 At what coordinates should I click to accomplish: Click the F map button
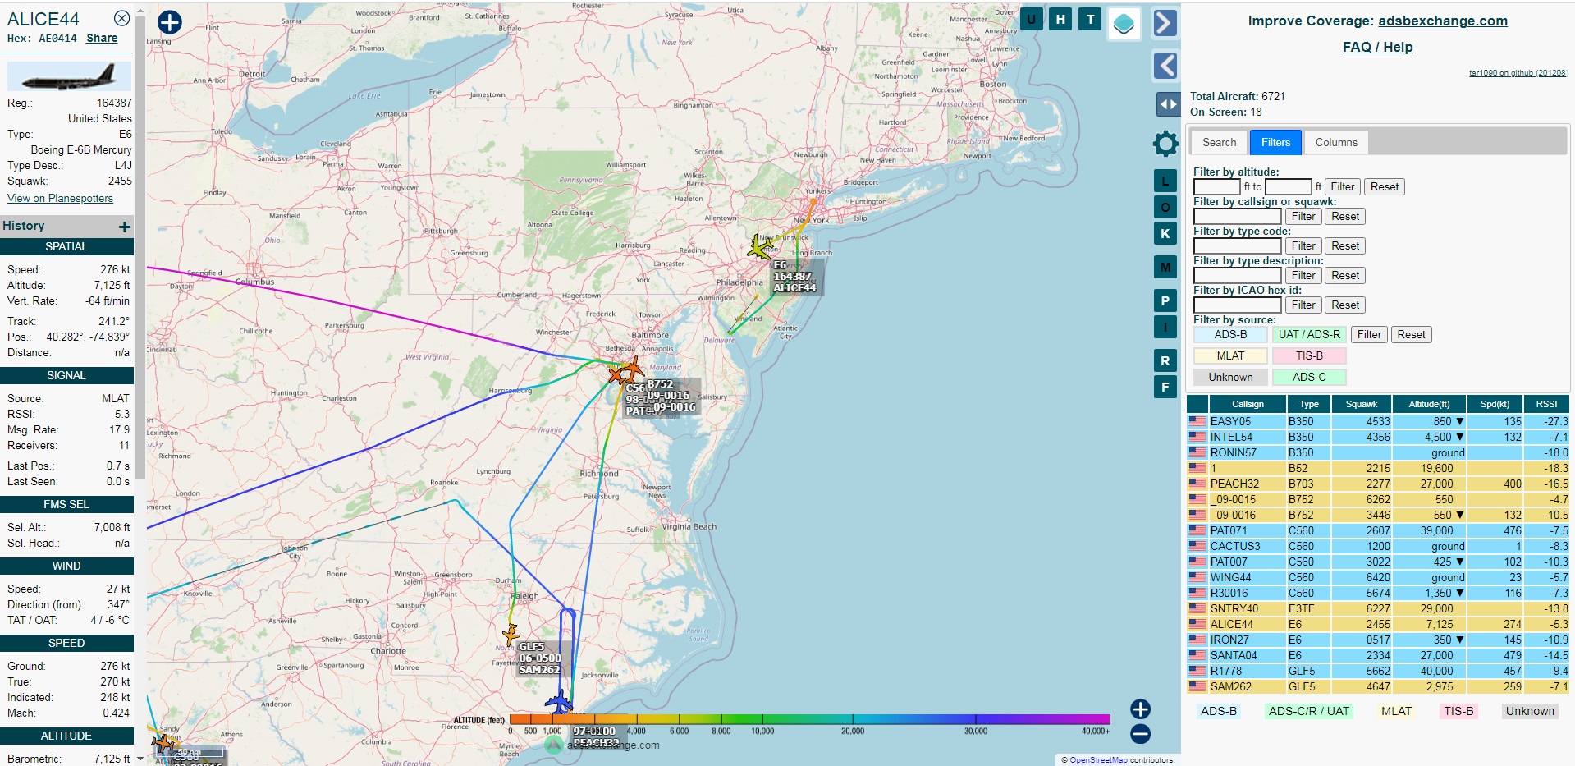(x=1165, y=387)
